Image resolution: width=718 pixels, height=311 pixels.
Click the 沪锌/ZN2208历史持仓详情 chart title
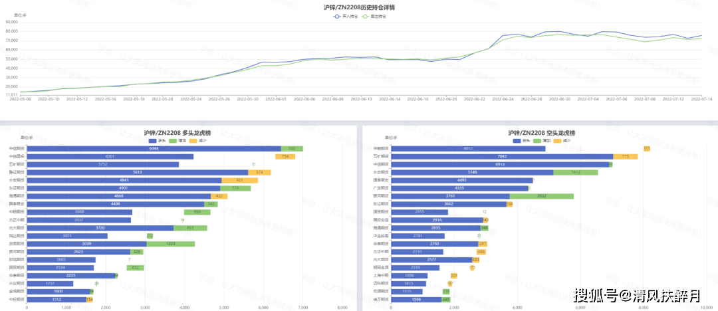359,7
